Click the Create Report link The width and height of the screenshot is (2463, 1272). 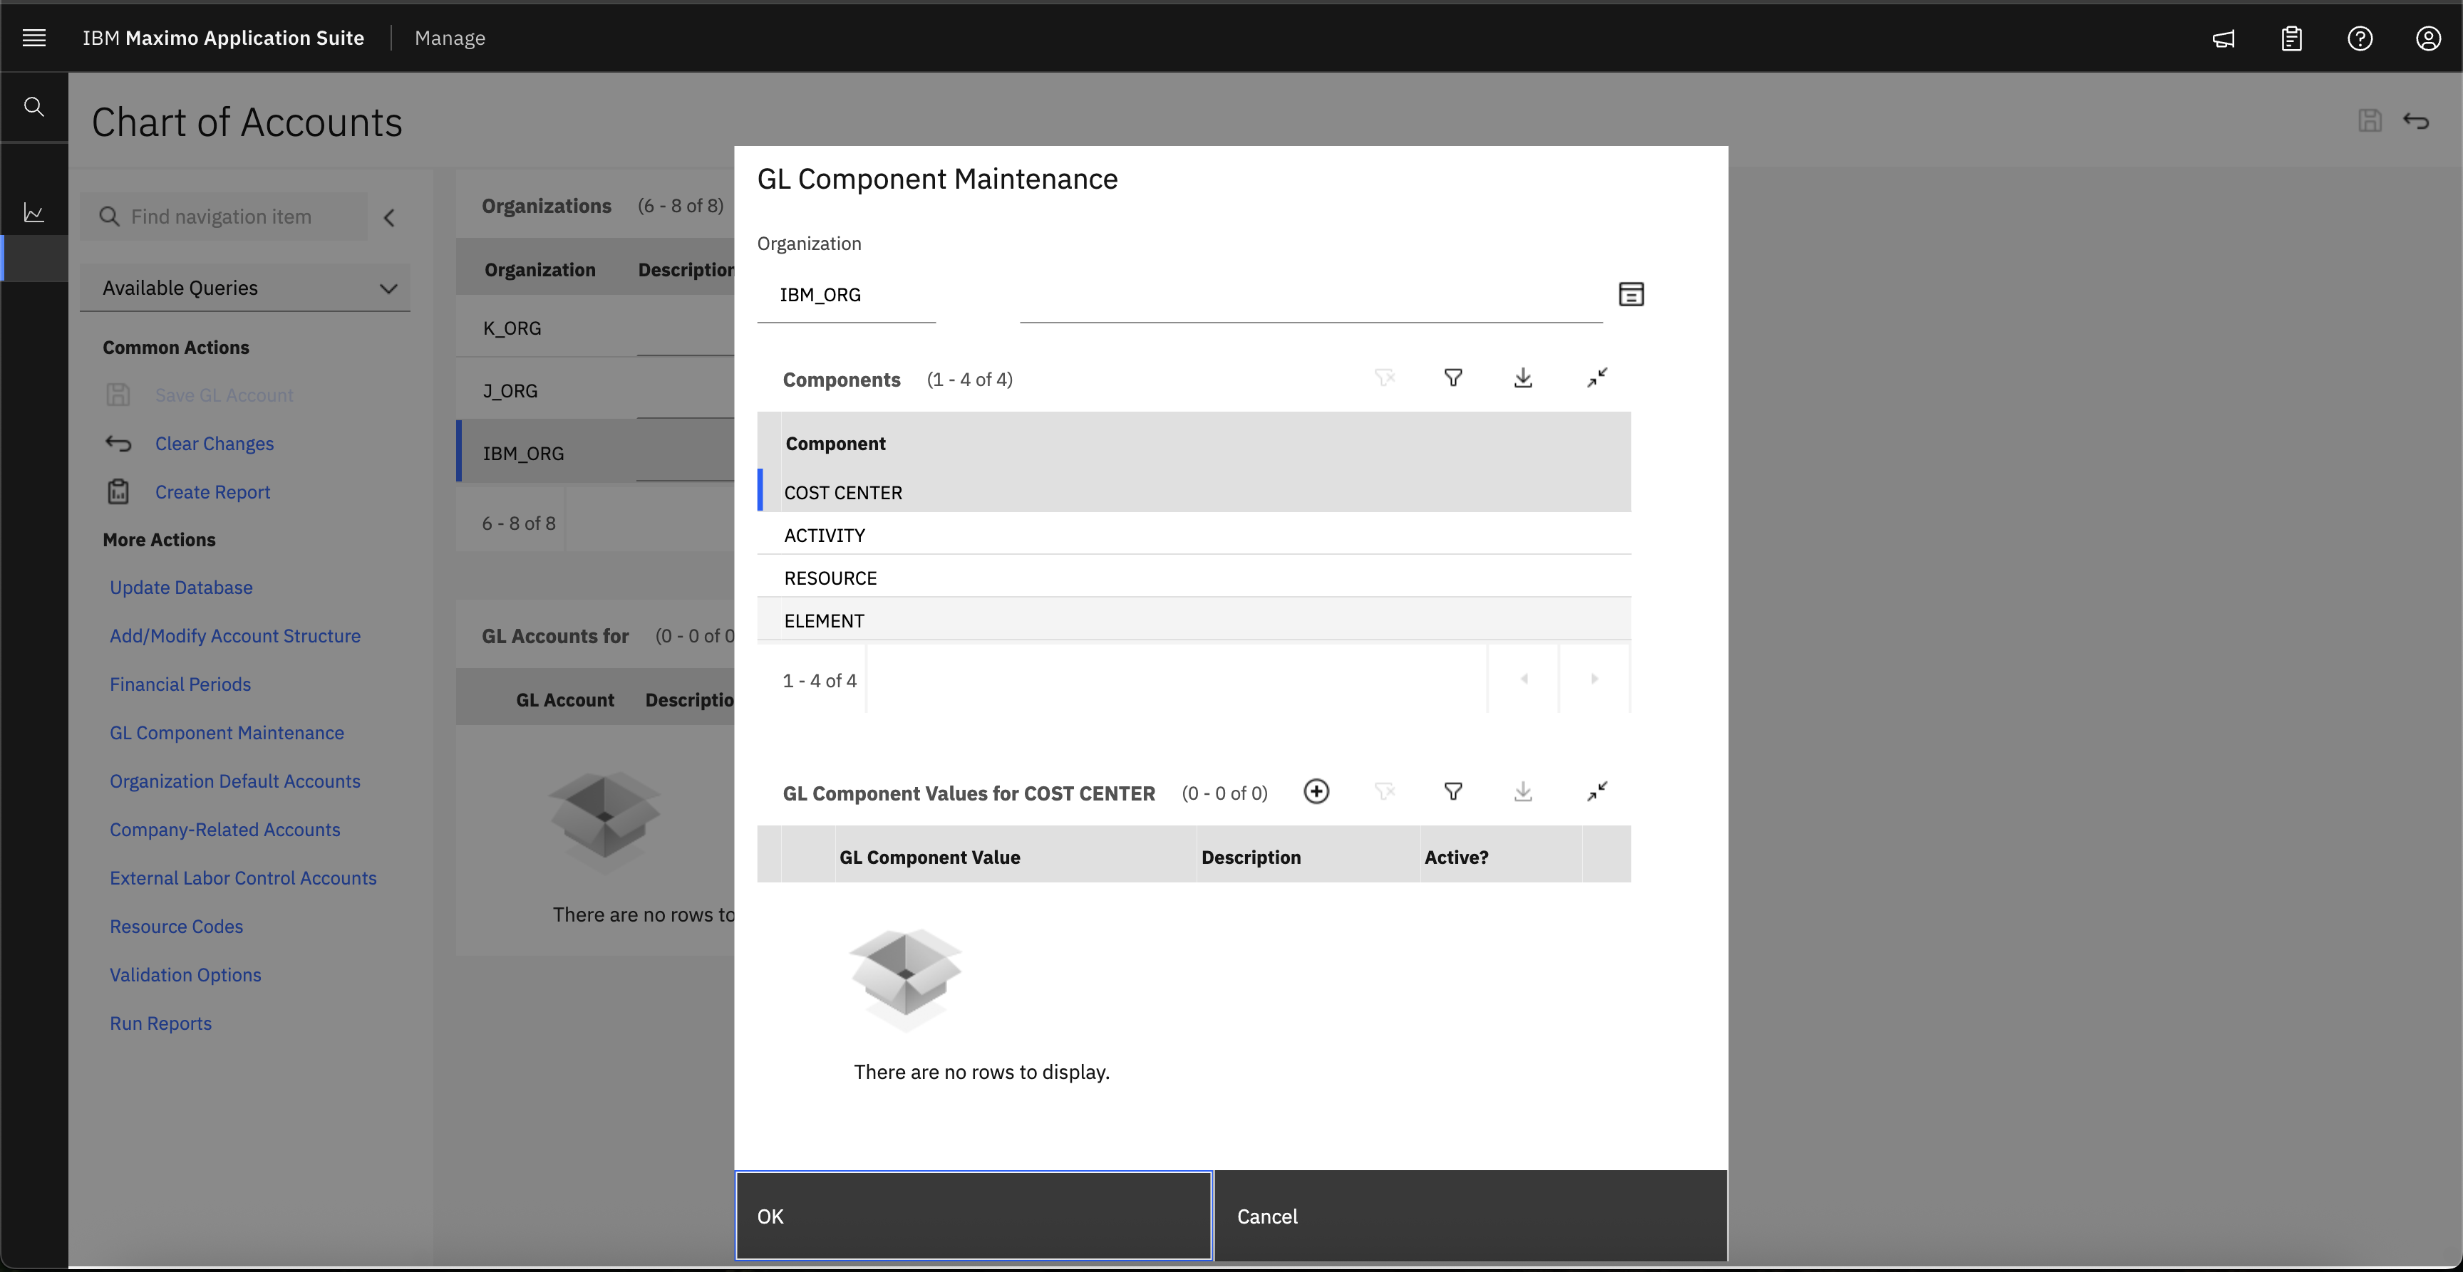[212, 492]
